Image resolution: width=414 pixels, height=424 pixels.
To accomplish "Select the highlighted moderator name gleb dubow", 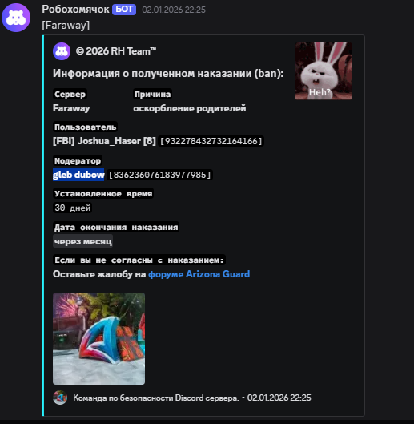I will [78, 175].
